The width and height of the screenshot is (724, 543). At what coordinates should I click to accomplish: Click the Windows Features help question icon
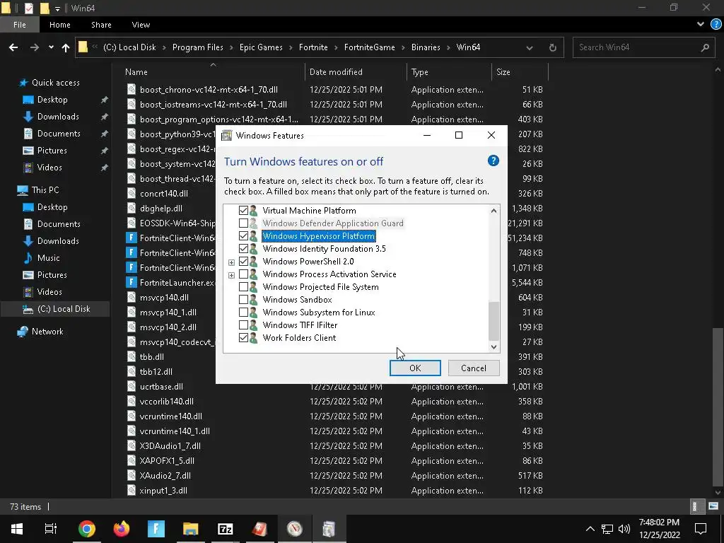493,160
